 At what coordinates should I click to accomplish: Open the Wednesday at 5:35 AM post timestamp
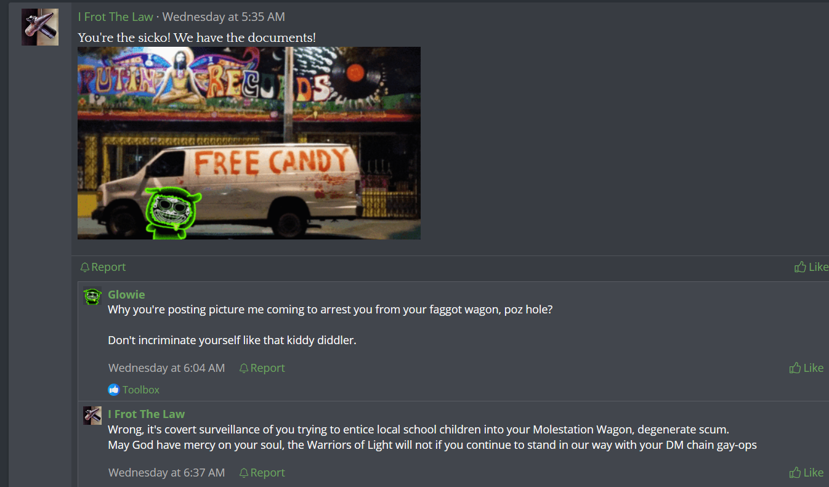[x=224, y=17]
